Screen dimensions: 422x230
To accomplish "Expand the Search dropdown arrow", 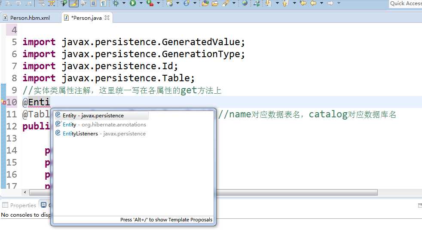I will [234, 3].
